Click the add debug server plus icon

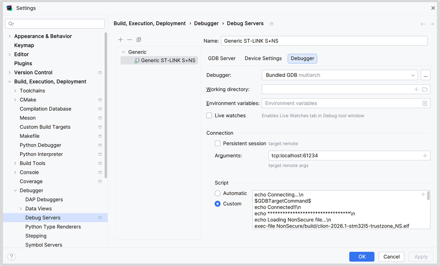pyautogui.click(x=120, y=40)
